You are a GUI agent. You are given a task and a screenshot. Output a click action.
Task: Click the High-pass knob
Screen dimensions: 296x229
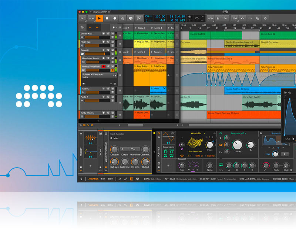[x=114, y=162]
